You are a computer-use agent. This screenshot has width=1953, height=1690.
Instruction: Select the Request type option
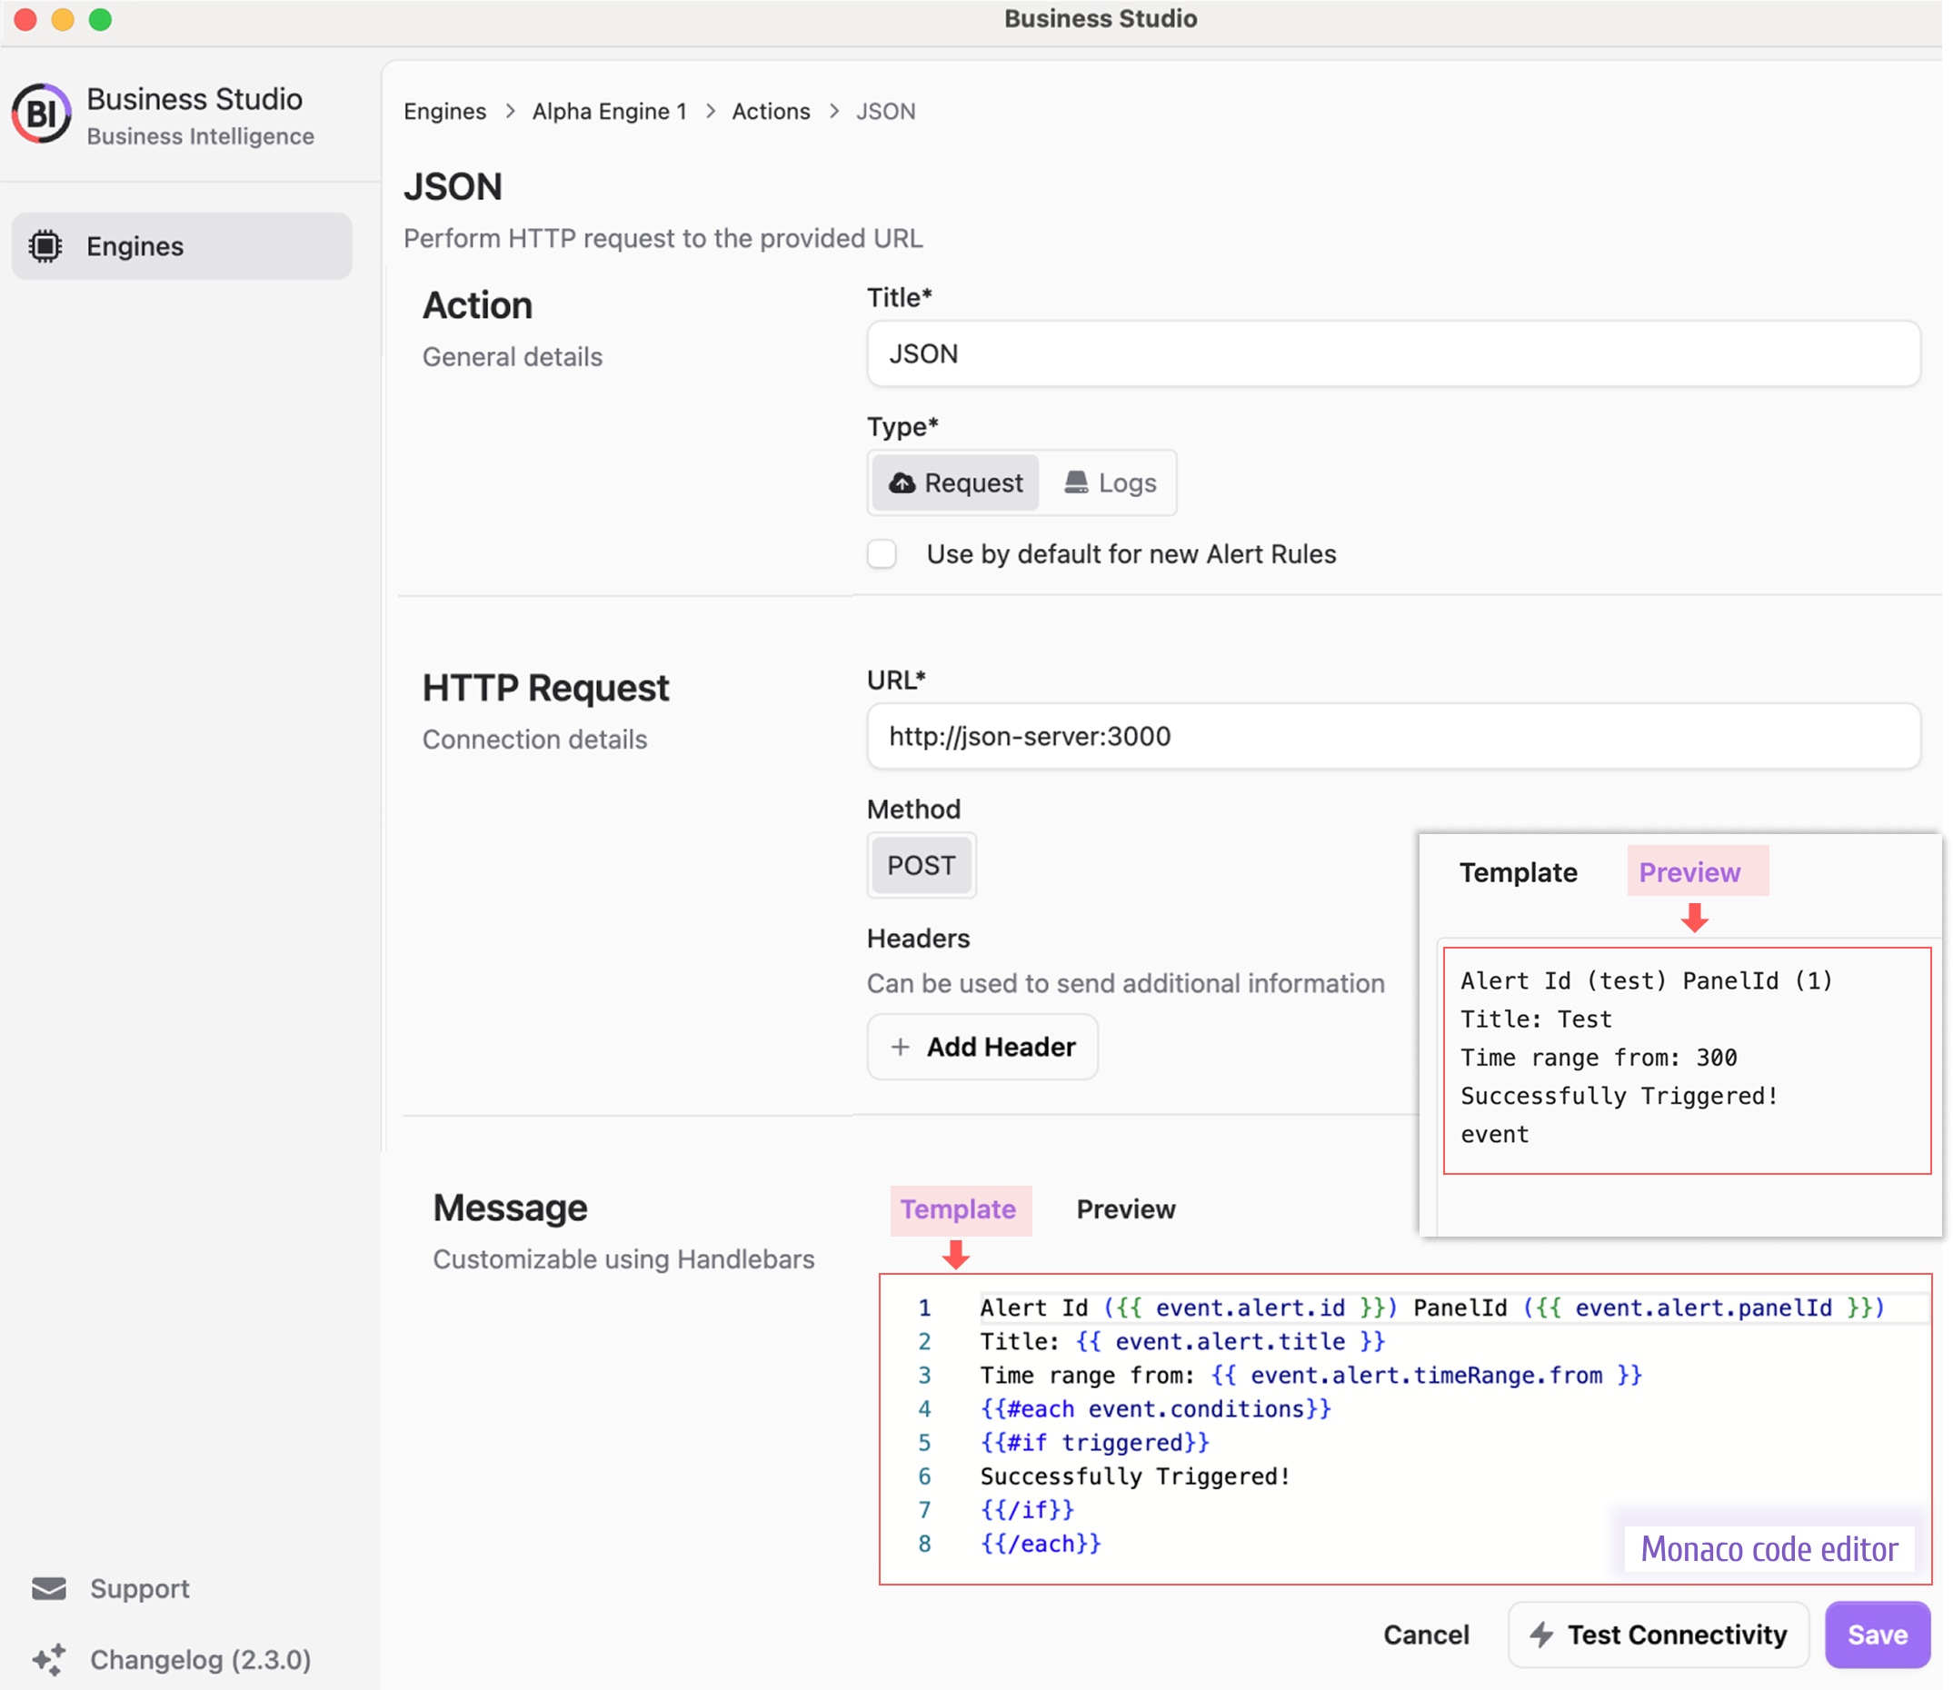click(x=955, y=482)
